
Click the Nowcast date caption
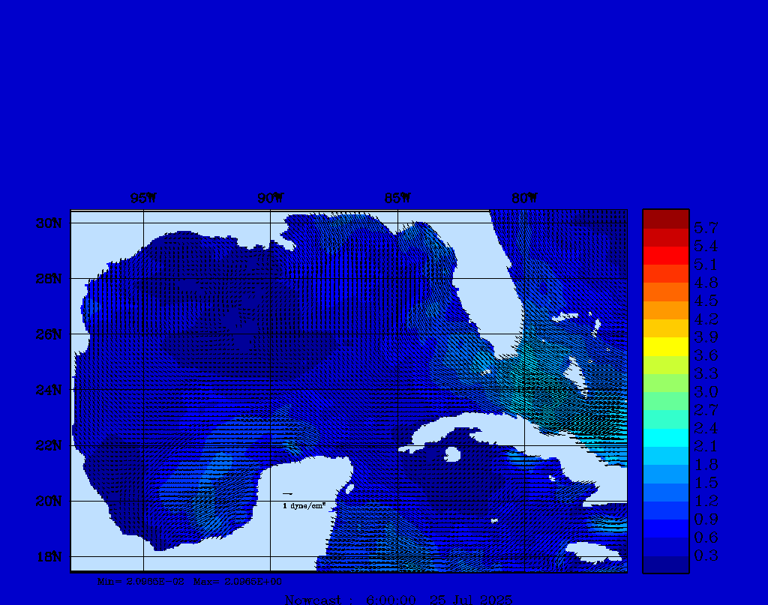coord(398,599)
